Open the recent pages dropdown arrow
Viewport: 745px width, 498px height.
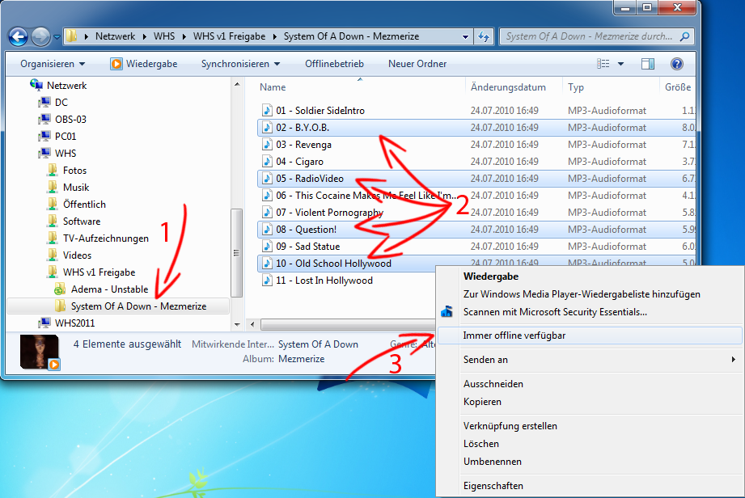57,37
